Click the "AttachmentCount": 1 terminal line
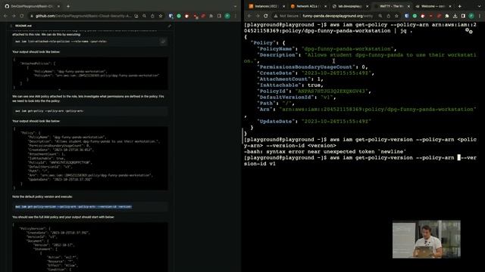Screen dimensions: 485x272 point(290,79)
